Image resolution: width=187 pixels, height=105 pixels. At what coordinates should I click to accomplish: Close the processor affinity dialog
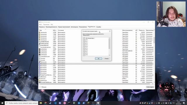110,31
